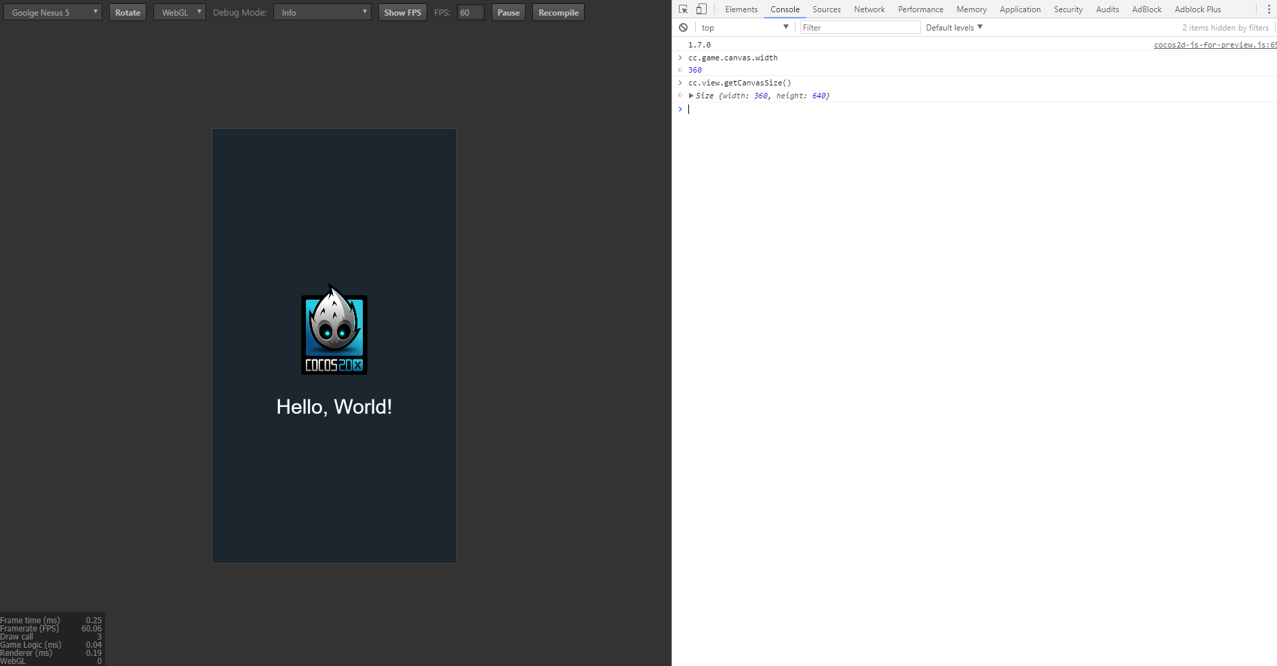Toggle the device toolbar icon in DevTools
The height and width of the screenshot is (666, 1277).
pos(701,9)
